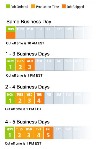Click FRI 5 shipped cell in 4 - 5 Days row
The width and height of the screenshot is (103, 149).
[x=48, y=133]
